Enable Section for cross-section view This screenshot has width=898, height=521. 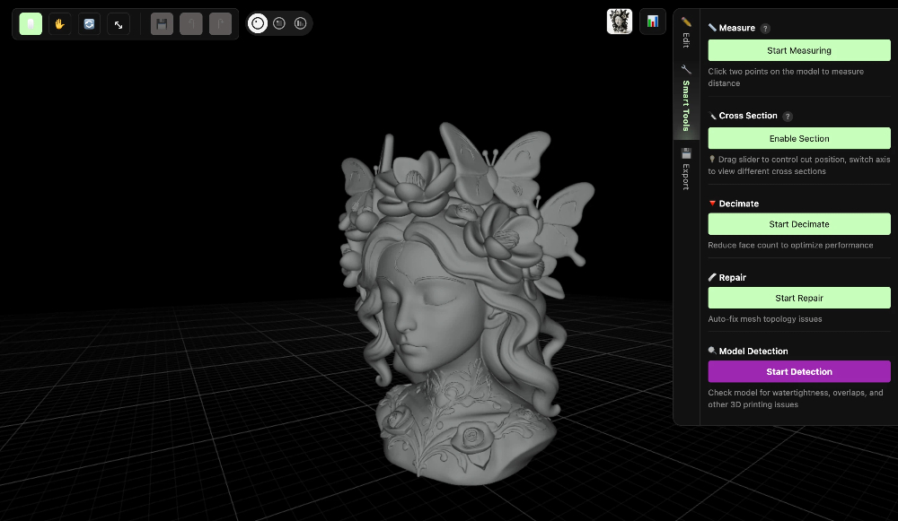798,138
